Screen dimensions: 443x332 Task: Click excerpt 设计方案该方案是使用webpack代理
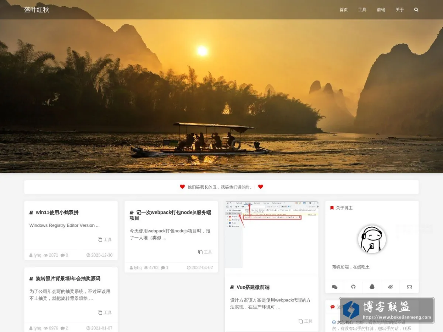[271, 304]
